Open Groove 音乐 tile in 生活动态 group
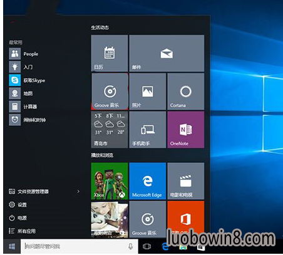 [110, 91]
